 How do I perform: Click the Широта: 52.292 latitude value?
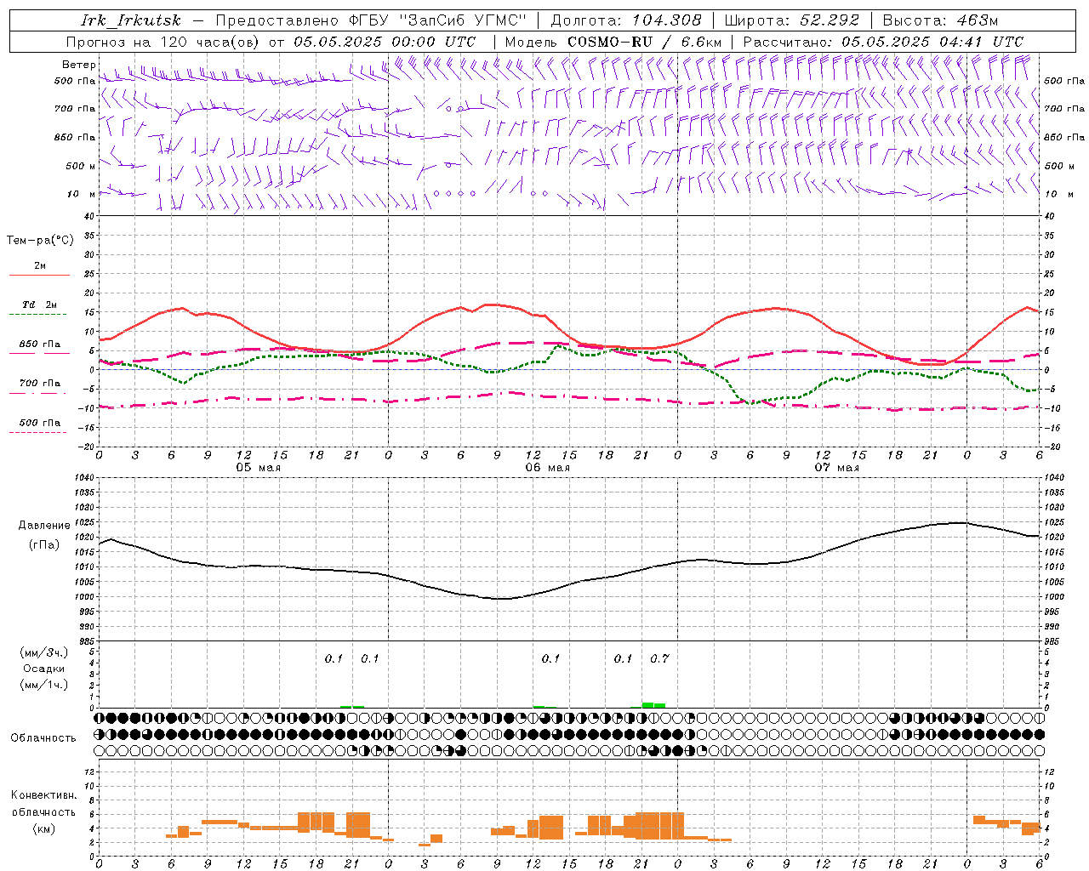792,20
